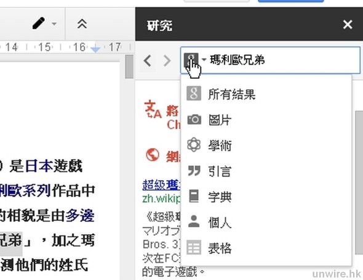
Task: Click the research panel vertical scrollbar
Action: (x=359, y=183)
